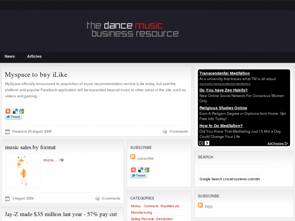
Task: Click the red AddThis plus icon in the Subscribe box
Action: click(134, 170)
